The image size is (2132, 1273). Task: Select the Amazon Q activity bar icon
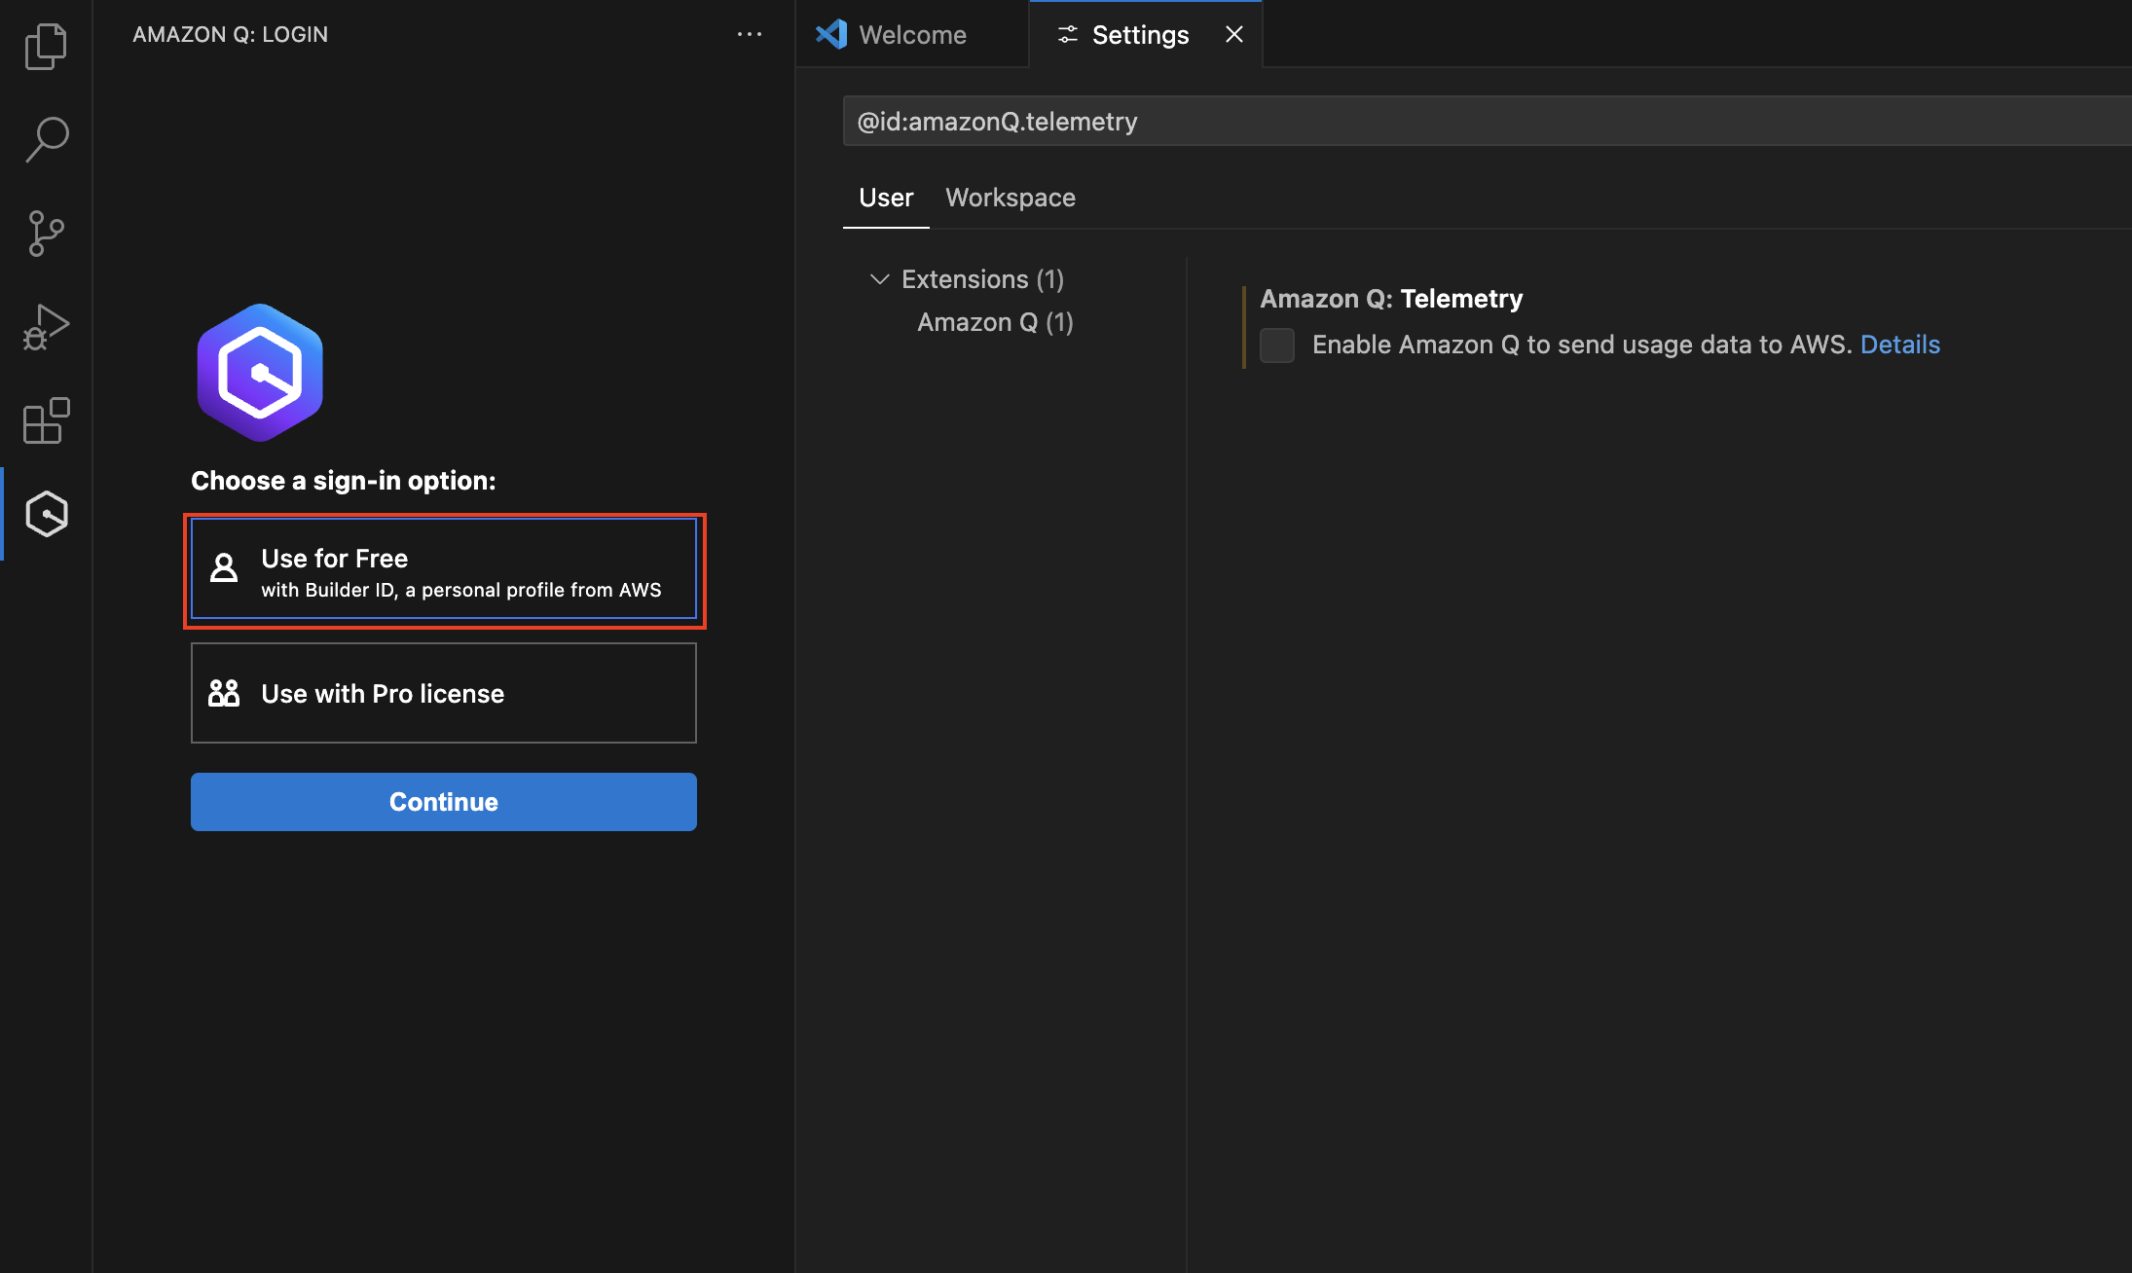(x=46, y=513)
